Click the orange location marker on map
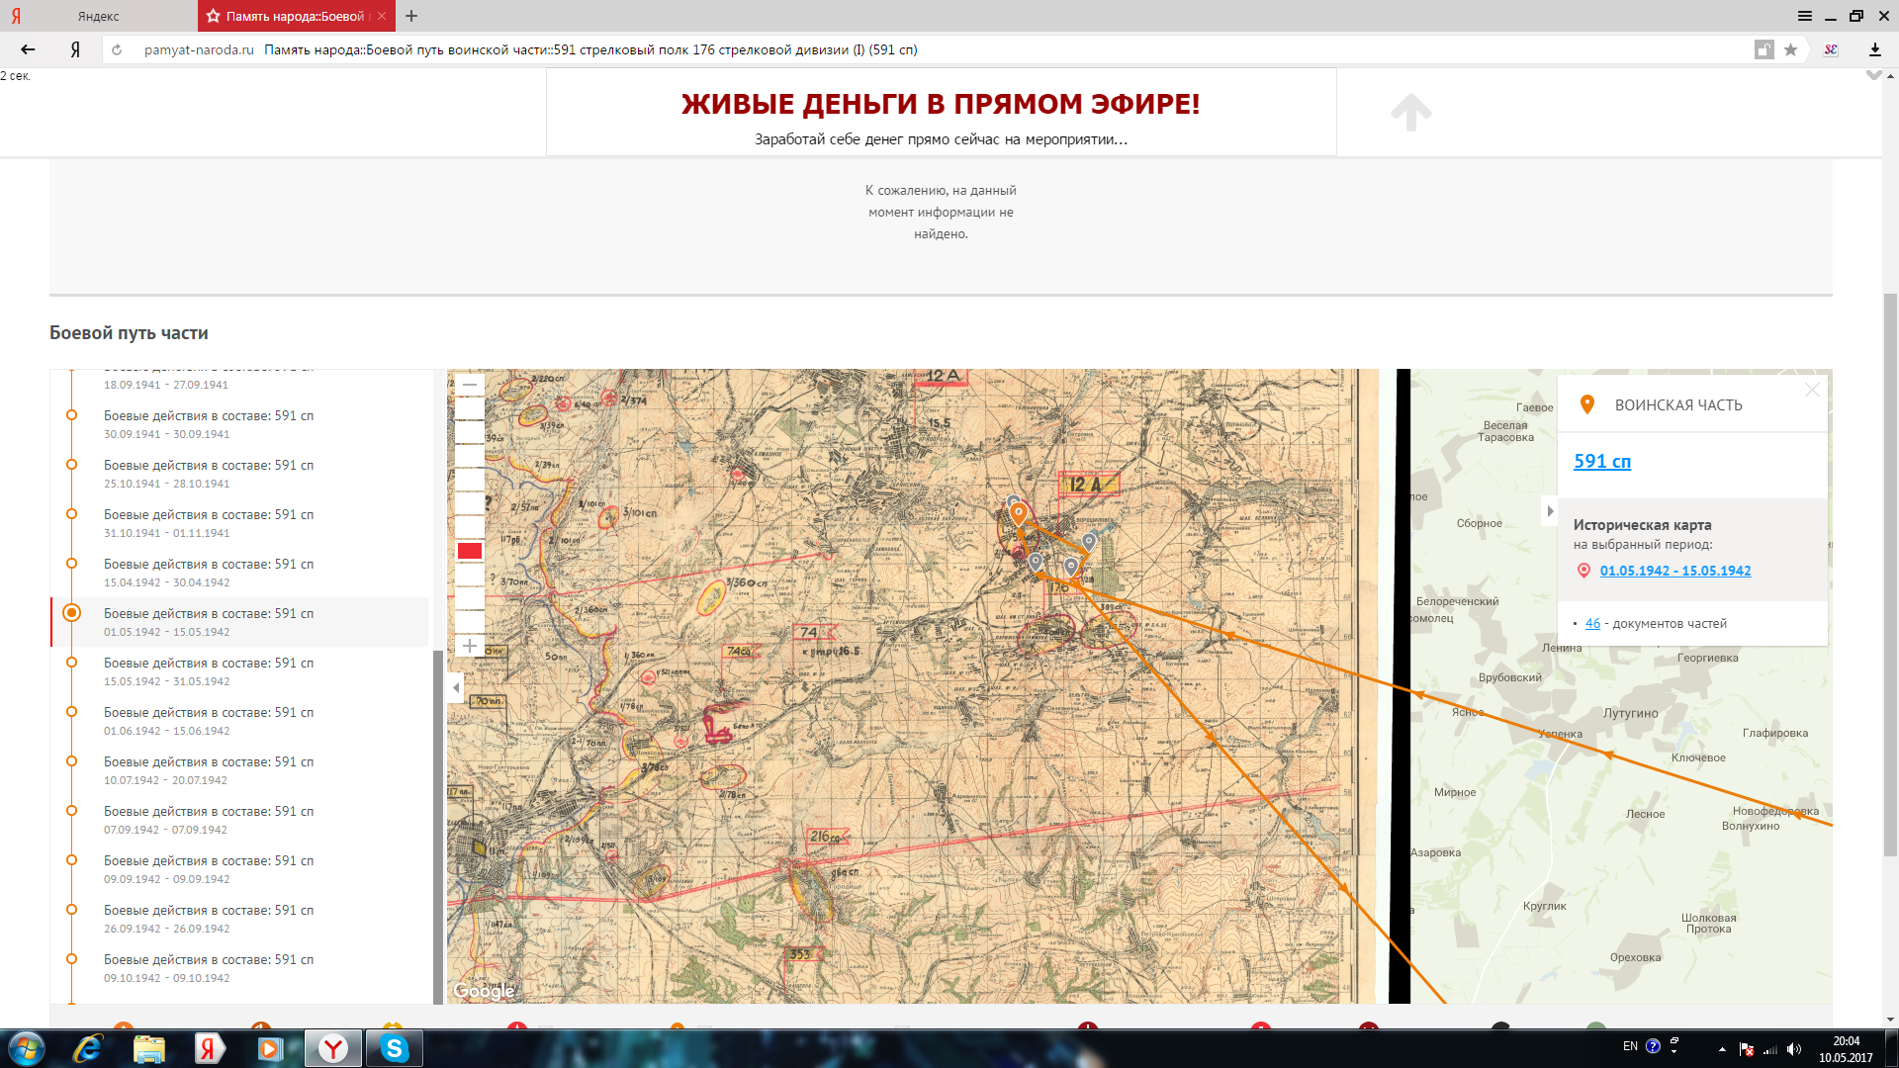 [1018, 511]
